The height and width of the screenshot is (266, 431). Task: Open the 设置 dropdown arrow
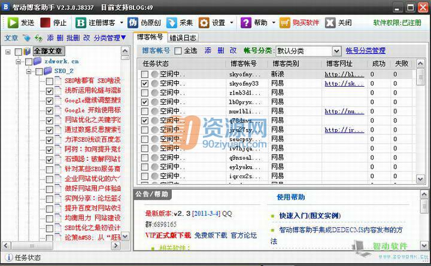[x=232, y=23]
